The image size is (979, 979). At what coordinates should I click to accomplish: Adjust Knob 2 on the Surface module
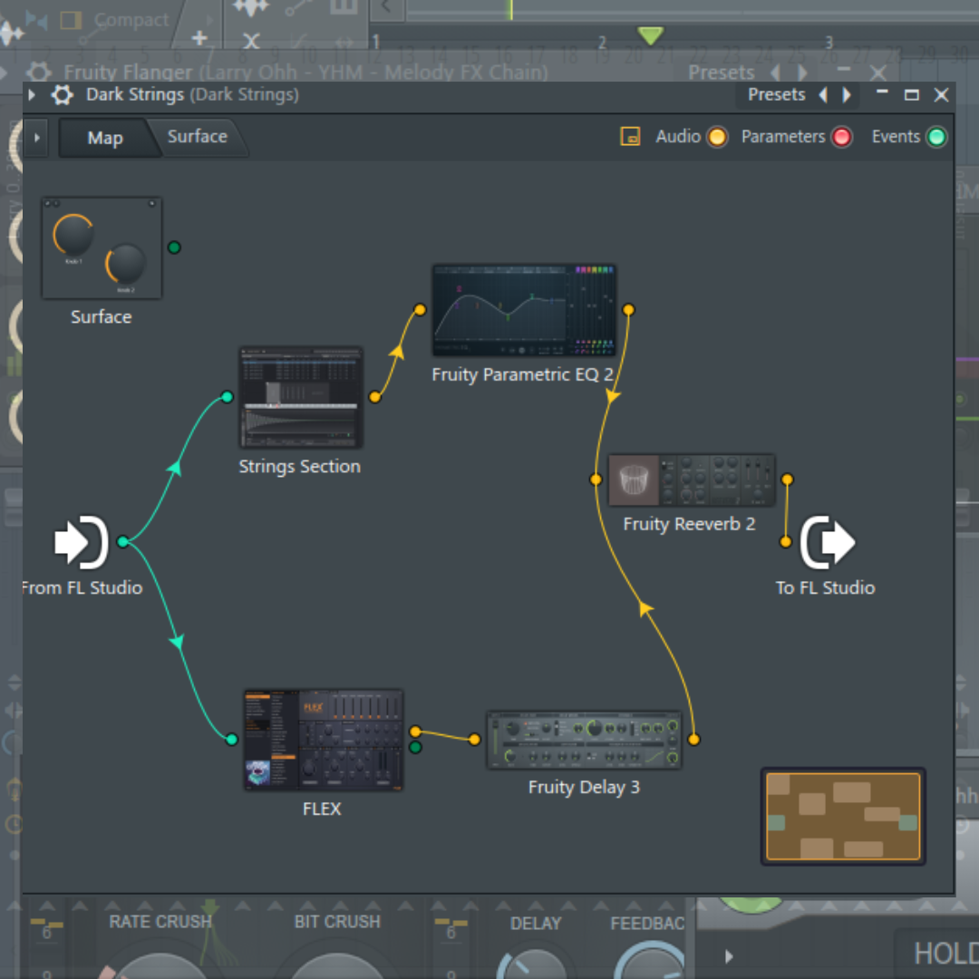click(x=125, y=264)
